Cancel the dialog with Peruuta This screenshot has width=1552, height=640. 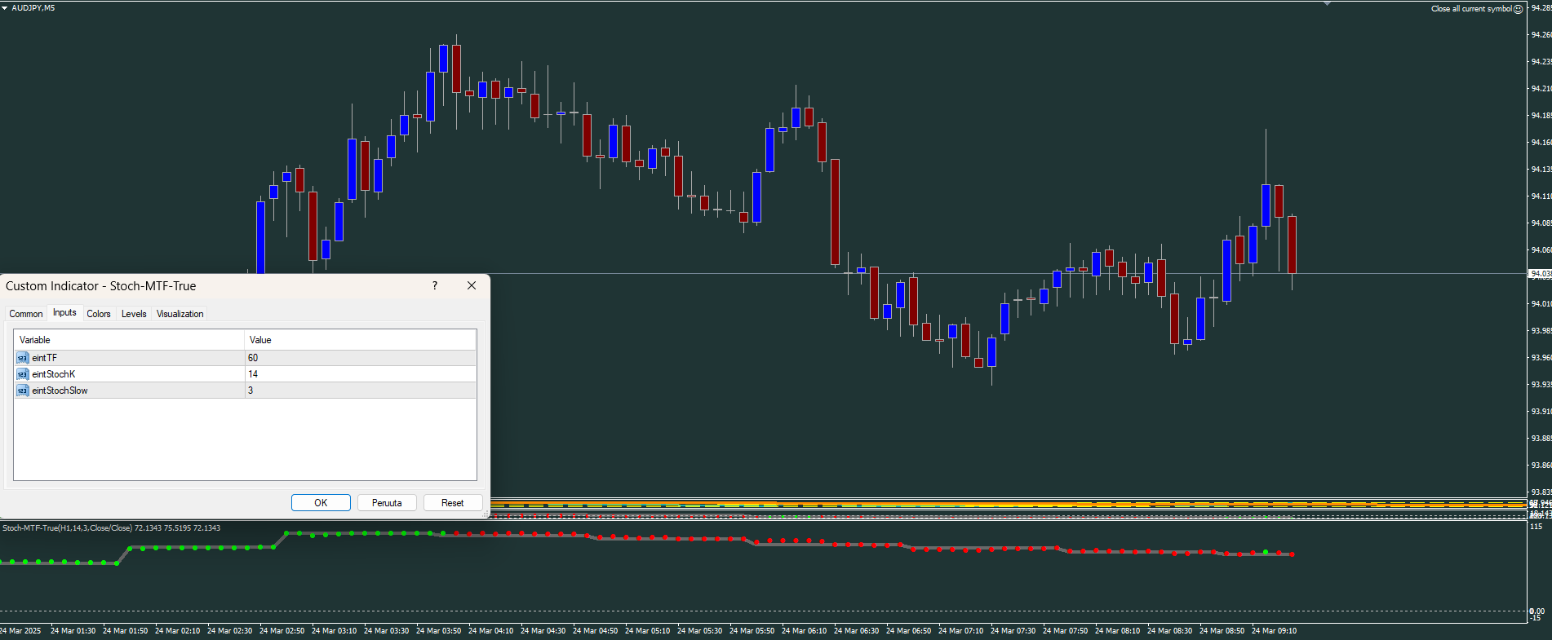pos(387,503)
